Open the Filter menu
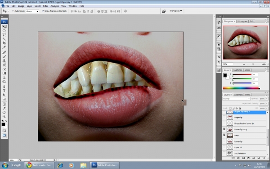The height and width of the screenshot is (169, 270). (45, 6)
